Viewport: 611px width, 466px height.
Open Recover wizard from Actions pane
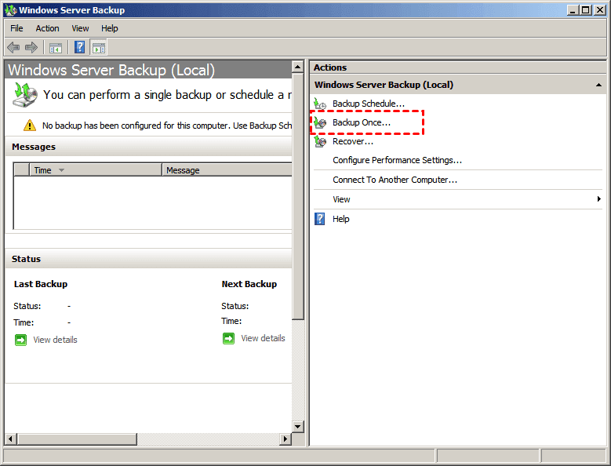[353, 141]
